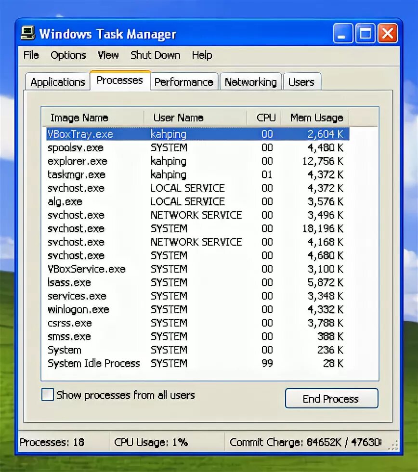Click the CPU value 99

tap(267, 363)
